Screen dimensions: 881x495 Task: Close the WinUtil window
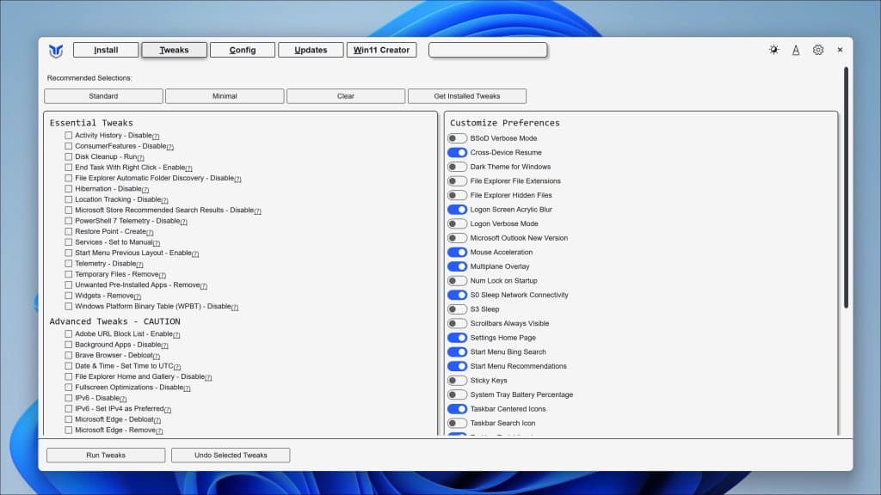pyautogui.click(x=840, y=50)
